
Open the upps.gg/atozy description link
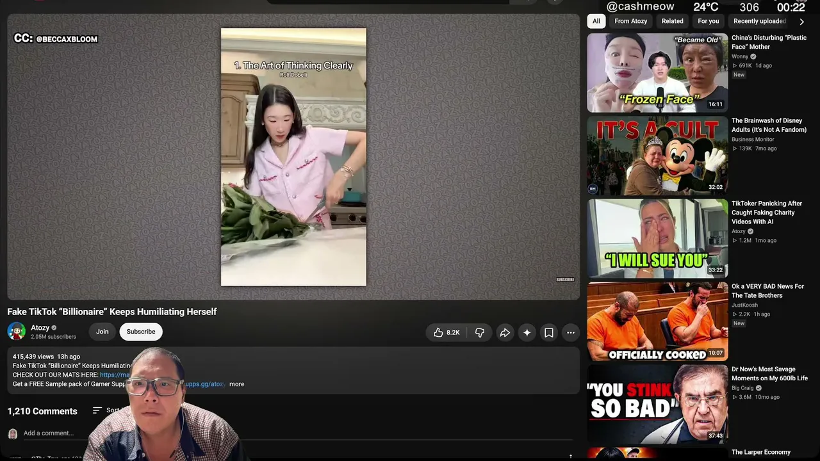(205, 384)
